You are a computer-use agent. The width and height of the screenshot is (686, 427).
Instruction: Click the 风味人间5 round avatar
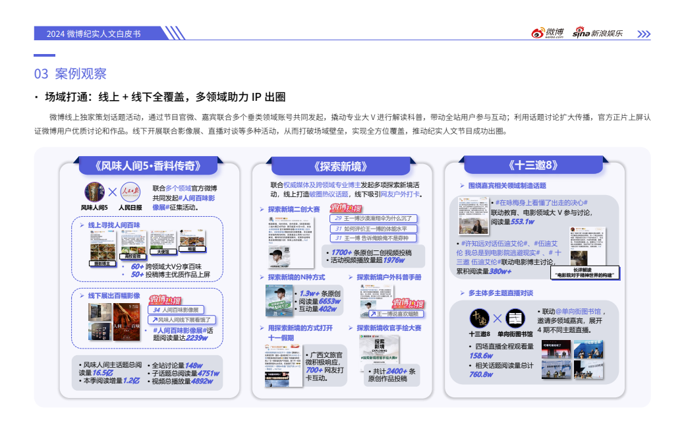point(94,192)
